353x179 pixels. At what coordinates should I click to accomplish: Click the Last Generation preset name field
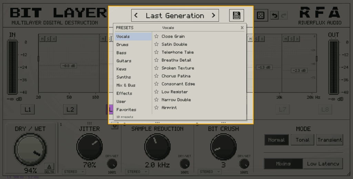coord(175,15)
